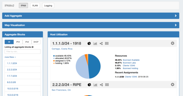Filter aggregate blocks by IPV4
183x96 pixels.
coord(18,42)
